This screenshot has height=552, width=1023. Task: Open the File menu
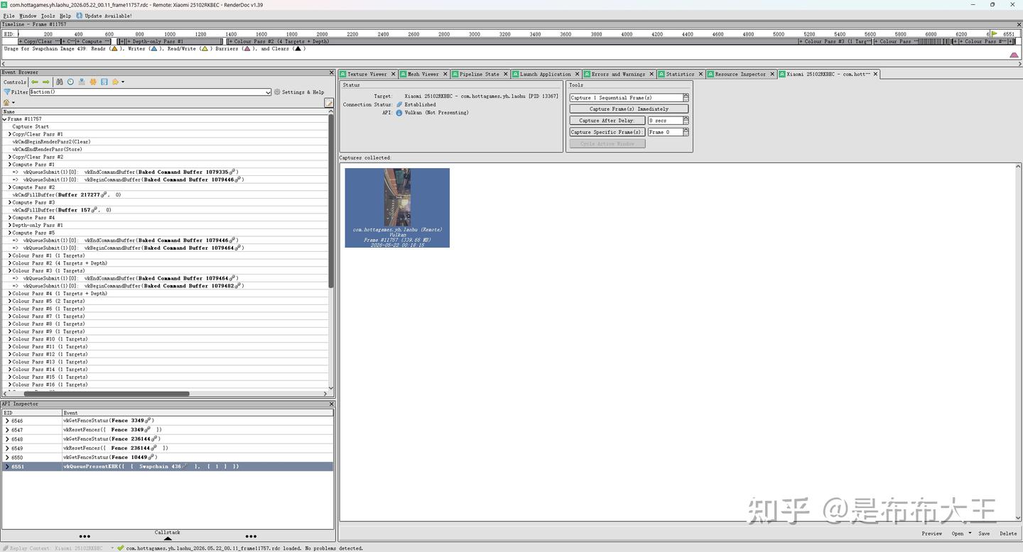(9, 16)
